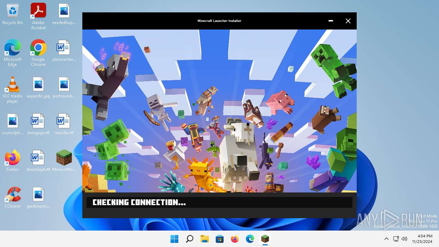Open taskbar Search
This screenshot has width=439, height=247.
point(189,239)
